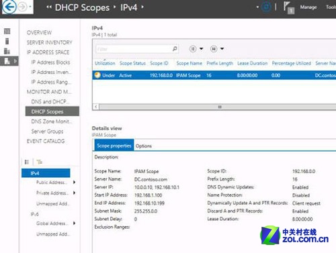This screenshot has height=253, width=336.
Task: Select the IPAM rail icon
Action: point(7,61)
